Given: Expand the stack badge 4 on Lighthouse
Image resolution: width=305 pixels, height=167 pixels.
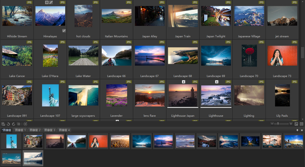Looking at the screenshot, I should tap(217, 82).
